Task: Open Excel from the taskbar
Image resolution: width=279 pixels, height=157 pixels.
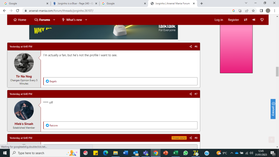Action: (175, 153)
